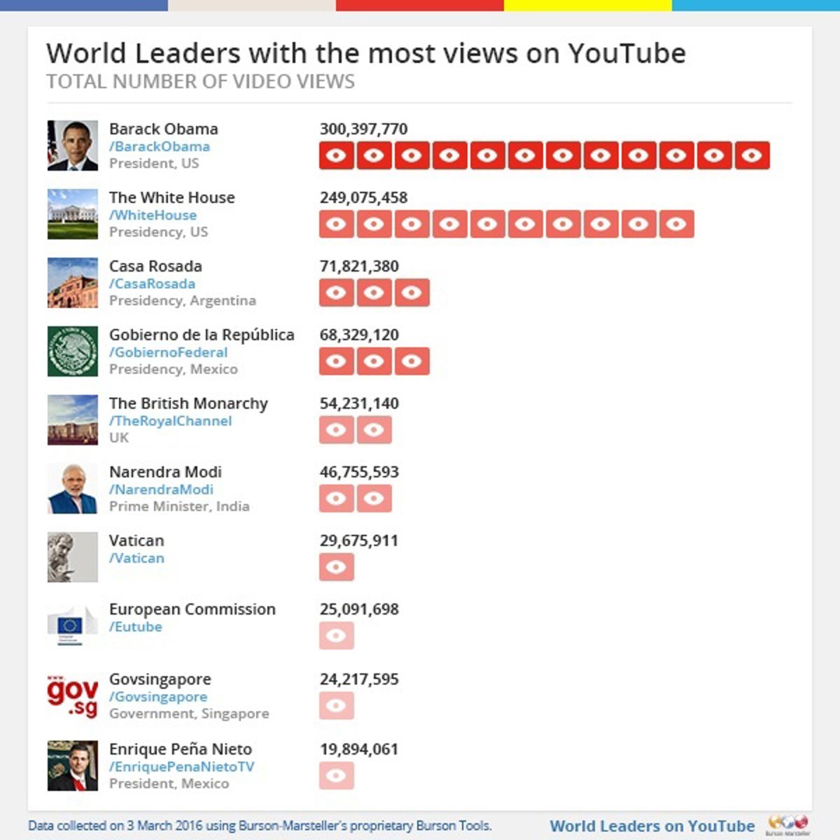Click the World Leaders on YouTube footer link
This screenshot has height=840, width=840.
[652, 826]
